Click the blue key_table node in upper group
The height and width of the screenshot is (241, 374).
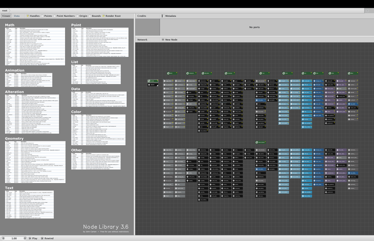(x=353, y=104)
